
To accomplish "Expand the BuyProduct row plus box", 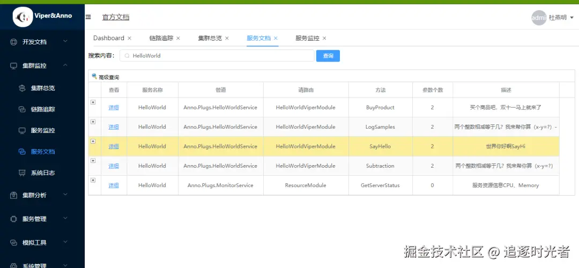I will click(x=93, y=102).
